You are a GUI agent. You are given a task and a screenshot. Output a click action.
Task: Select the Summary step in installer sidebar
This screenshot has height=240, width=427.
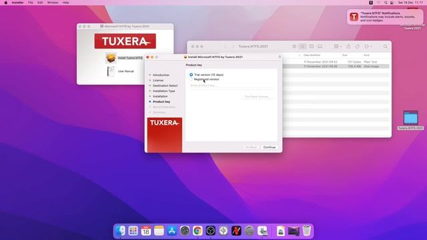pos(159,113)
